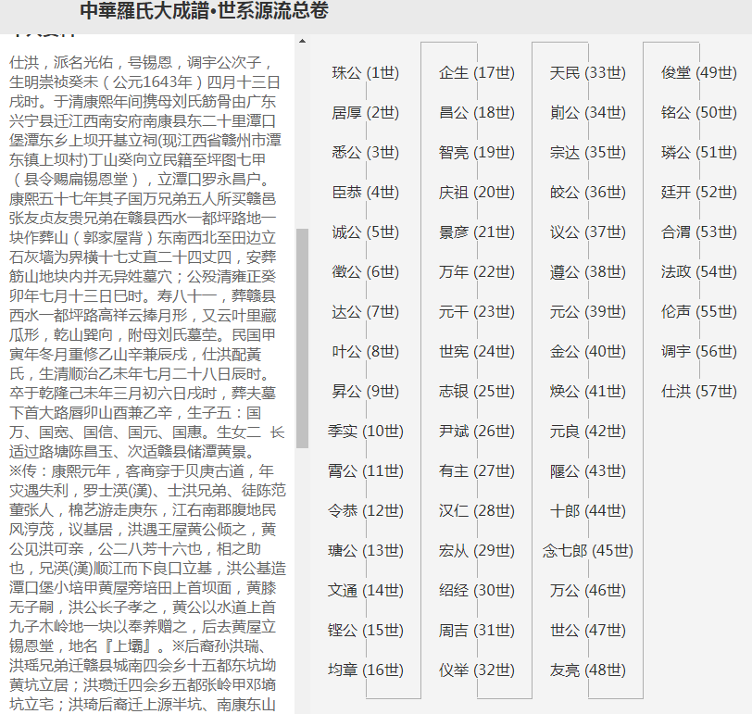Viewport: 752px width, 714px height.
Task: Select 智亮 (19世)
Action: tap(477, 153)
